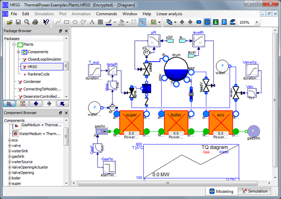Open the Window menu
The width and height of the screenshot is (281, 199).
(130, 14)
